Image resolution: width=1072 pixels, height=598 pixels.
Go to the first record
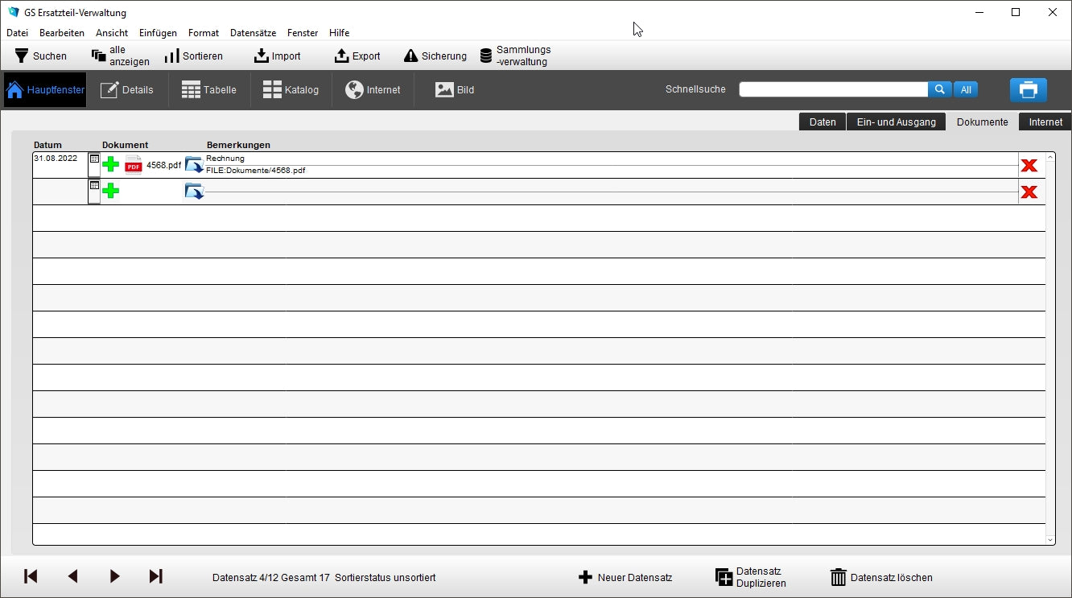click(x=31, y=576)
